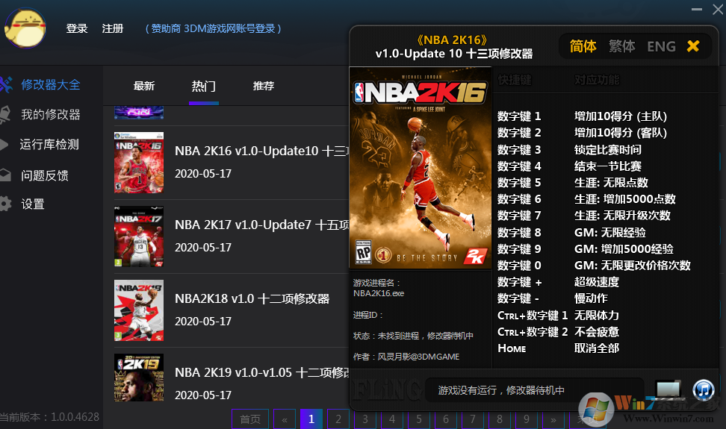Go to page 9
The width and height of the screenshot is (726, 429).
(527, 419)
